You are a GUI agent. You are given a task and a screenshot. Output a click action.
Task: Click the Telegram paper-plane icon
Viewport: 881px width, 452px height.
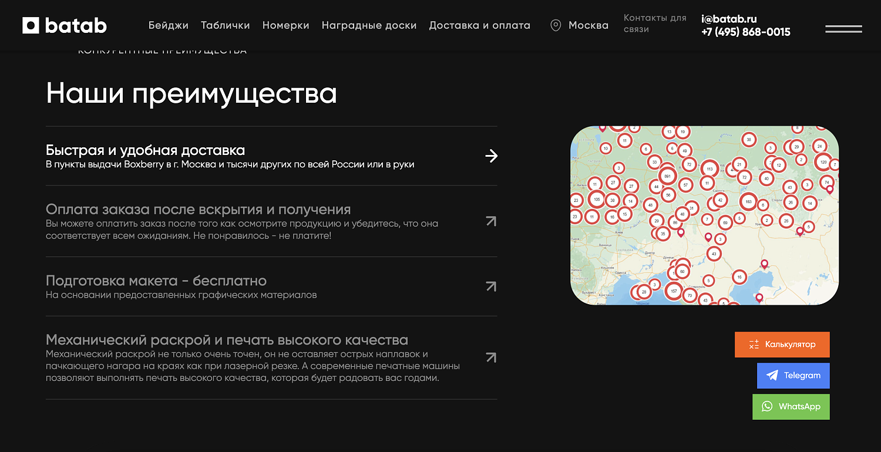tap(772, 376)
